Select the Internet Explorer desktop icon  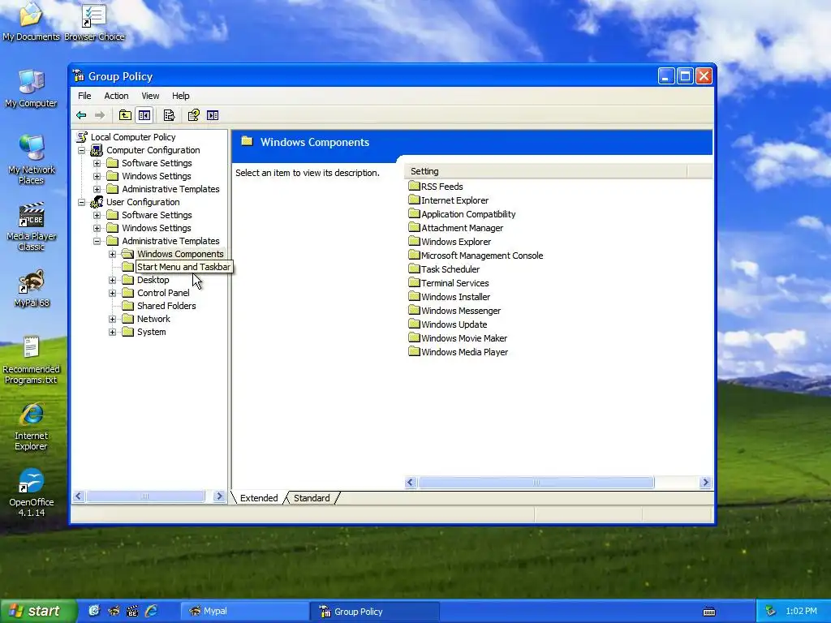pyautogui.click(x=32, y=427)
